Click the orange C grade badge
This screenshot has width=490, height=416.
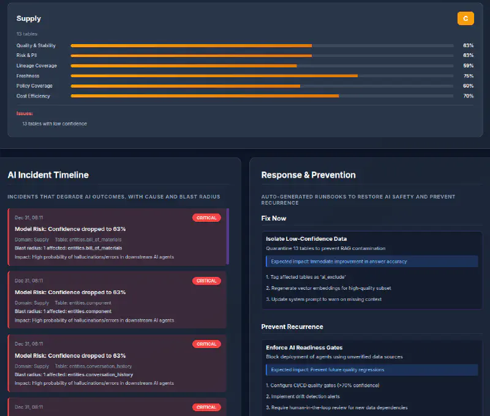pos(466,18)
